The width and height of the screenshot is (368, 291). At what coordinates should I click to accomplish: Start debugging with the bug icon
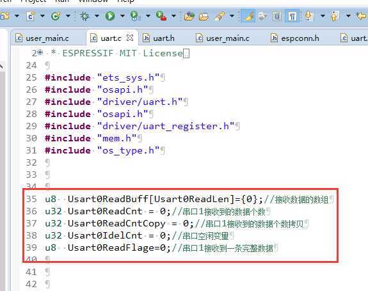tap(84, 16)
